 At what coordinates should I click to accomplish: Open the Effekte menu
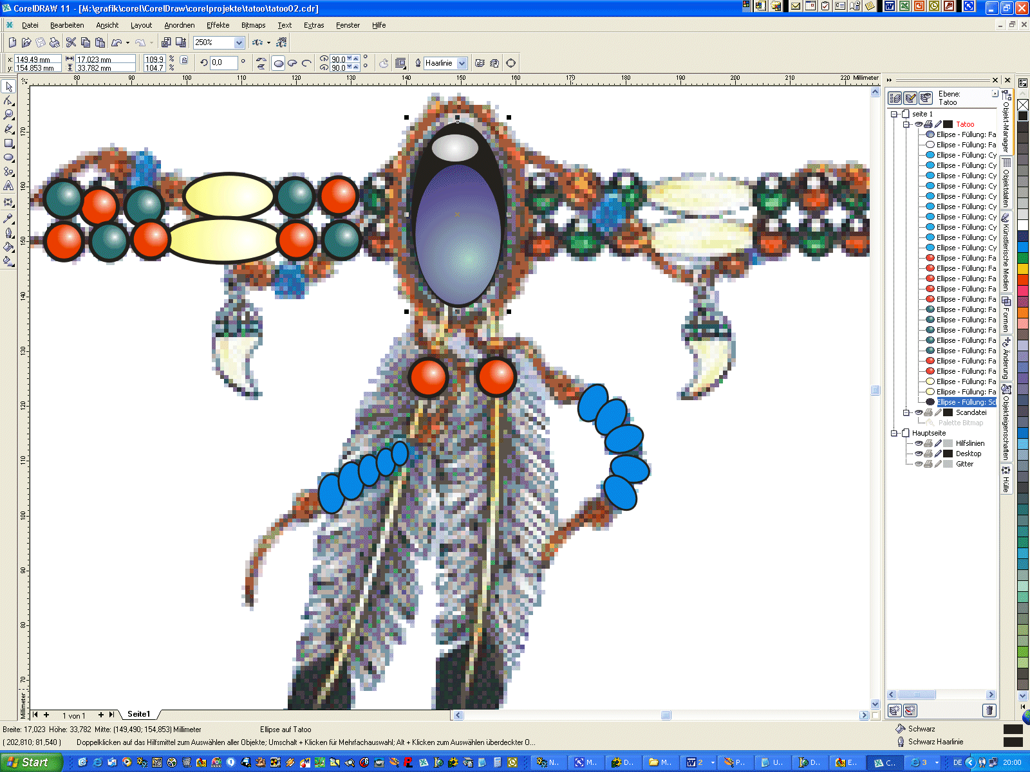pos(218,25)
